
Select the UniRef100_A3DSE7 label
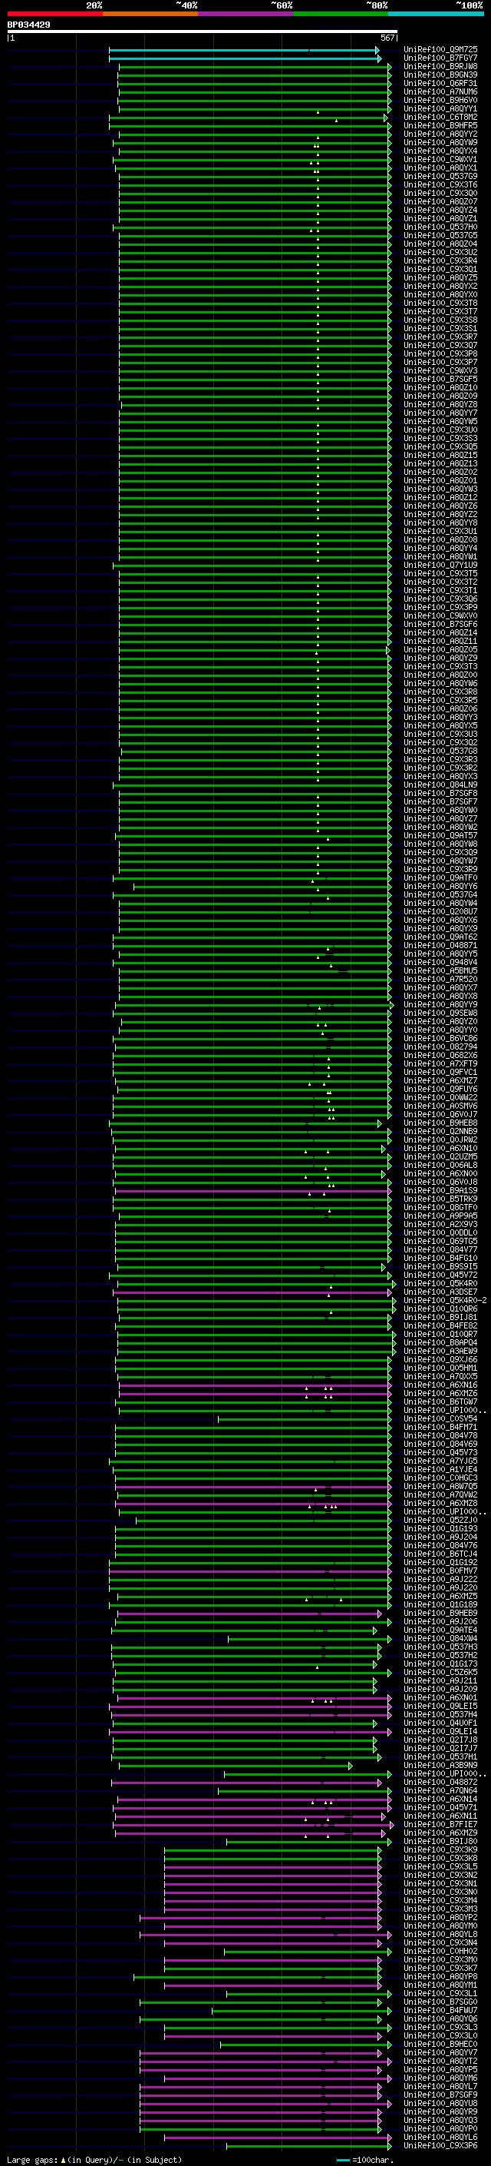[x=440, y=1292]
